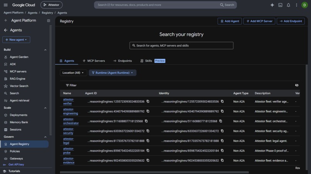Copy Agent ID for attestor-verifier
The width and height of the screenshot is (311, 174).
click(148, 101)
